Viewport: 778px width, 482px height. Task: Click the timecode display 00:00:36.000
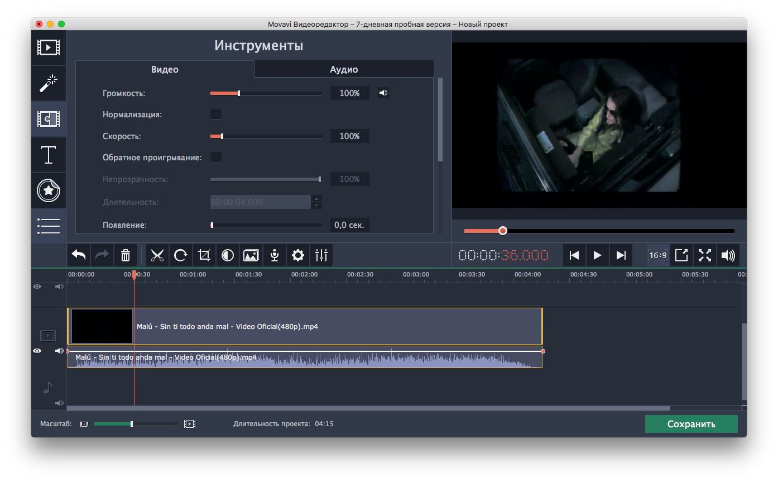coord(503,256)
